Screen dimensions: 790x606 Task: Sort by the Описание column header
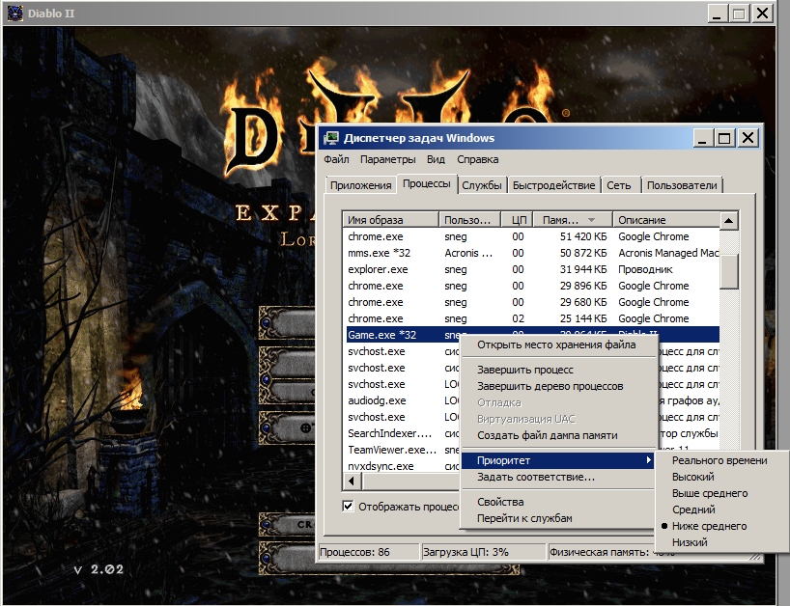coord(666,220)
